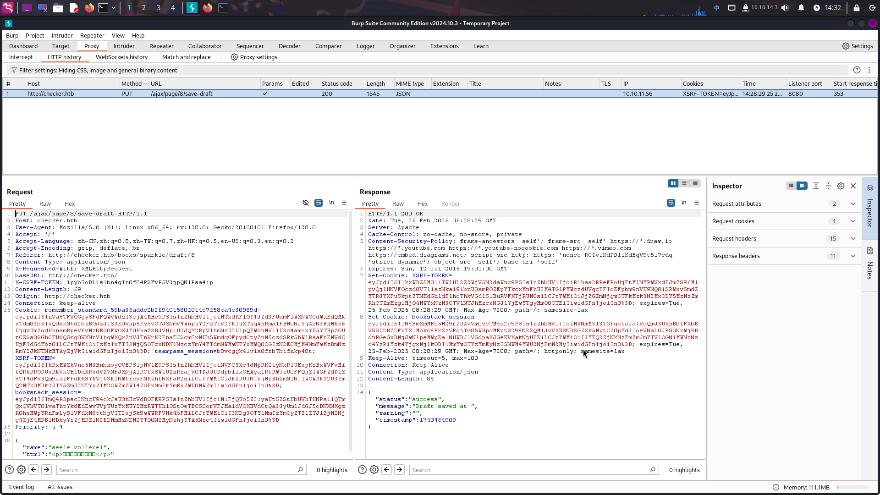Click Inspector sidebar spy icon
This screenshot has width=880, height=495.
870,188
